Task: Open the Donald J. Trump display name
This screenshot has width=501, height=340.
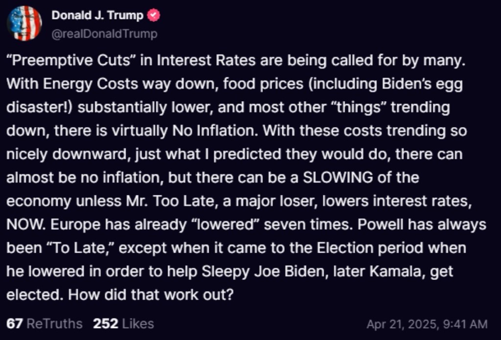Action: [97, 16]
